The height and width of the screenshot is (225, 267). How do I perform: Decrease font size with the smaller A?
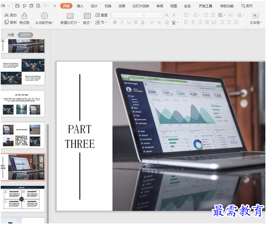(174, 15)
